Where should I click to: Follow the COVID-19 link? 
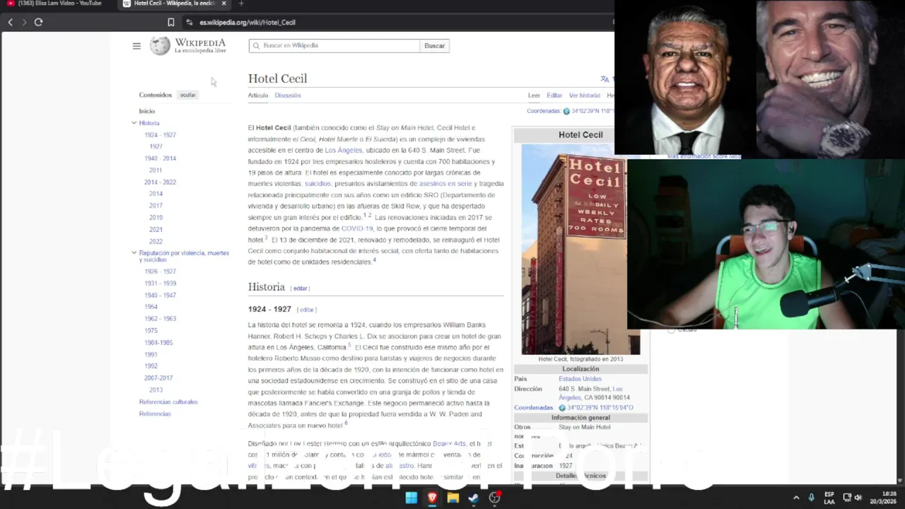(x=357, y=229)
